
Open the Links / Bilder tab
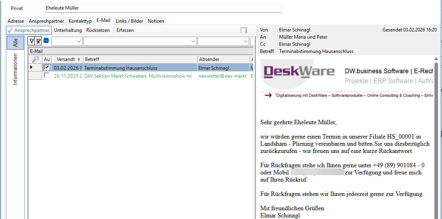[129, 21]
